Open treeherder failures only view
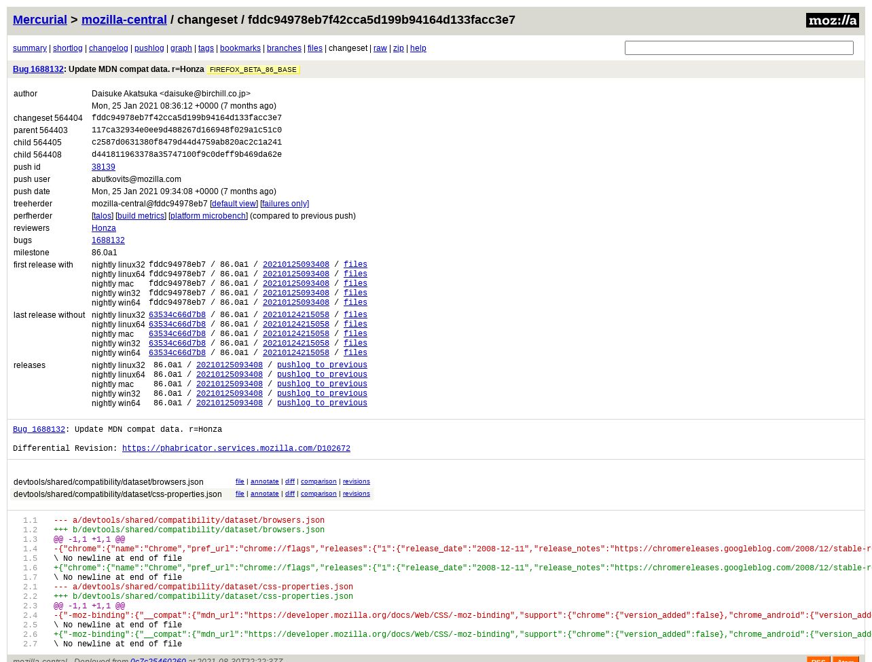Image resolution: width=872 pixels, height=662 pixels. click(x=285, y=204)
